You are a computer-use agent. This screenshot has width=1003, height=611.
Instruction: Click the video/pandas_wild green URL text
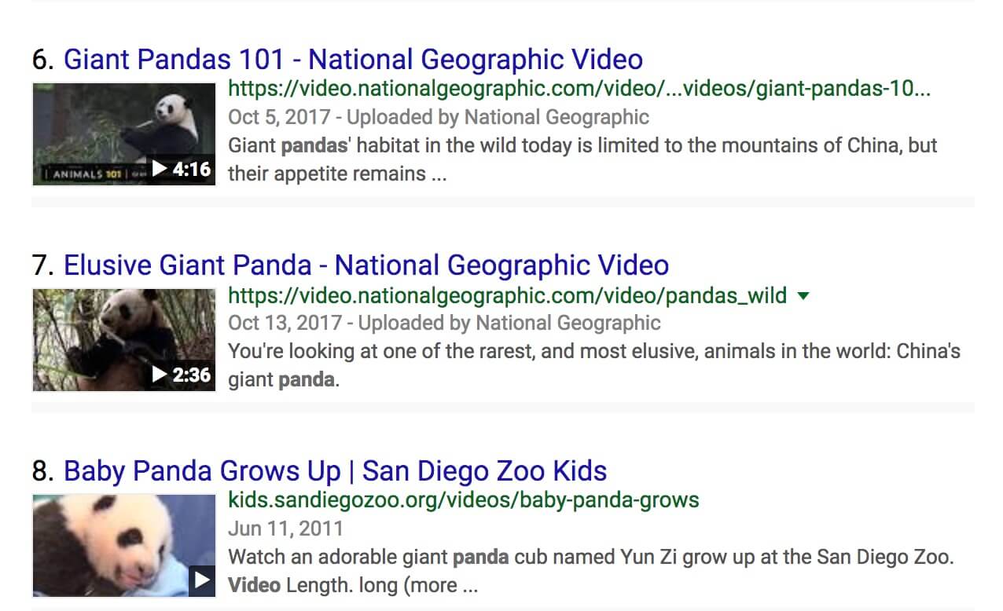point(507,296)
